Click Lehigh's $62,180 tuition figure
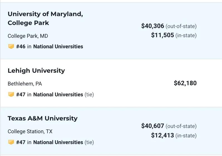This screenshot has width=222, height=156. pos(185,83)
